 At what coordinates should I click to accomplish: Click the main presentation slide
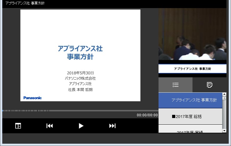click(x=80, y=55)
